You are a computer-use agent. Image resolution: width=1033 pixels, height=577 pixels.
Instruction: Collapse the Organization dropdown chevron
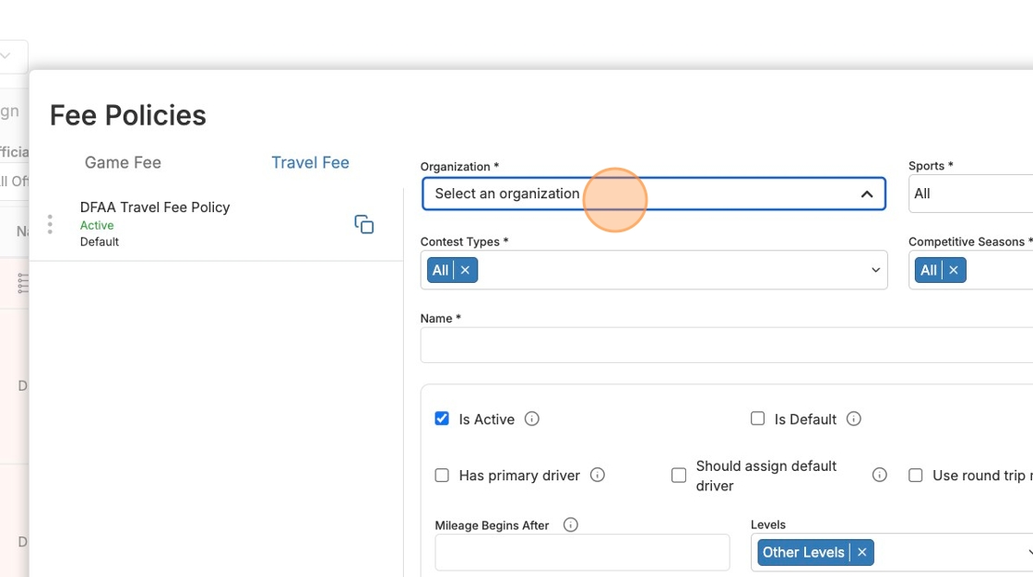(x=866, y=194)
